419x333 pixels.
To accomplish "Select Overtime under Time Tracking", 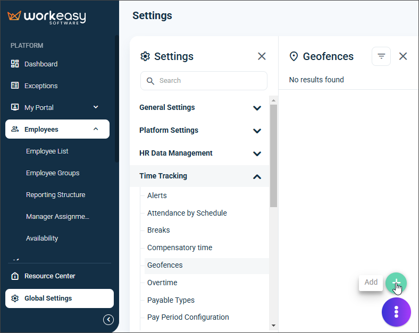I will (162, 283).
